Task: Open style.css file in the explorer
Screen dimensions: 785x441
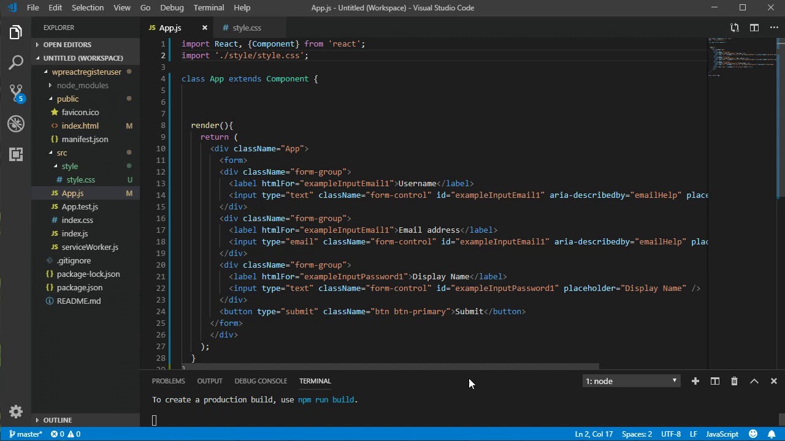Action: coord(80,179)
